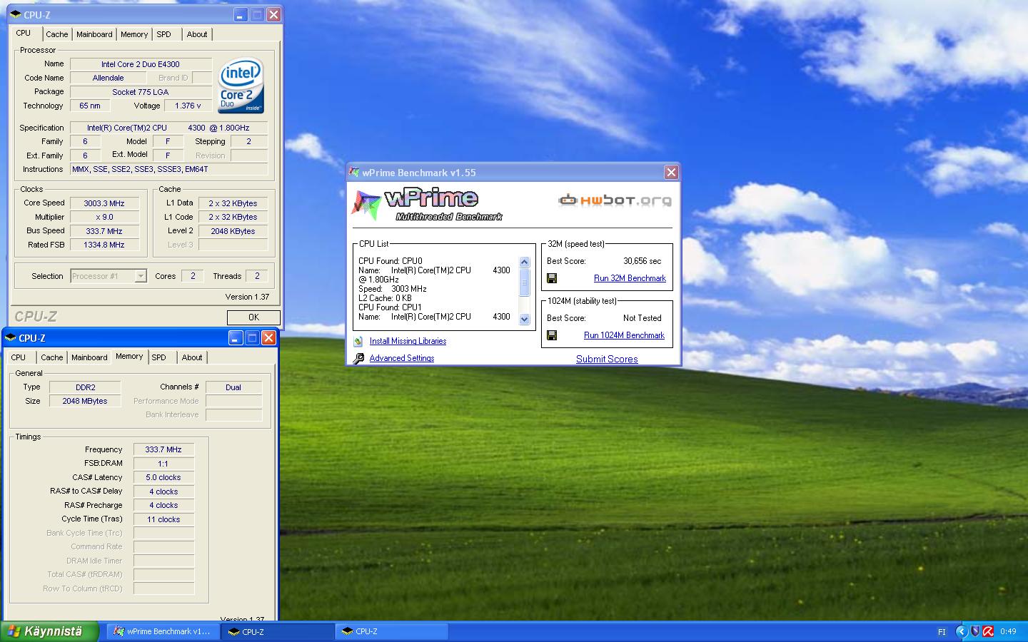Click the CAS# Latency 5.0 clocks value
The height and width of the screenshot is (642, 1028).
click(x=163, y=478)
